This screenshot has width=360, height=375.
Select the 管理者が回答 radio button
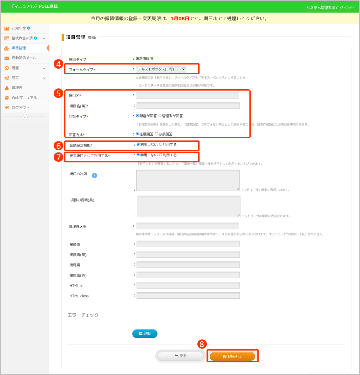coord(160,116)
